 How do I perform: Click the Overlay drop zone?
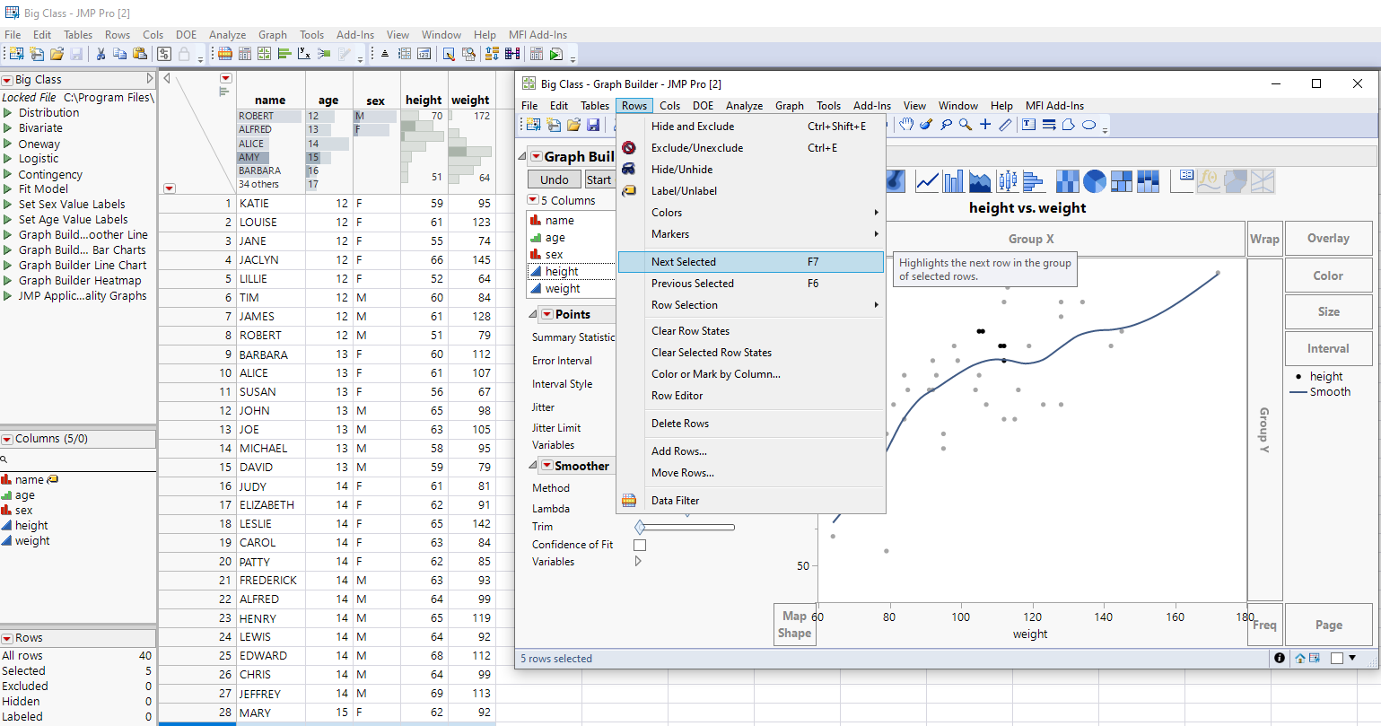[1327, 239]
